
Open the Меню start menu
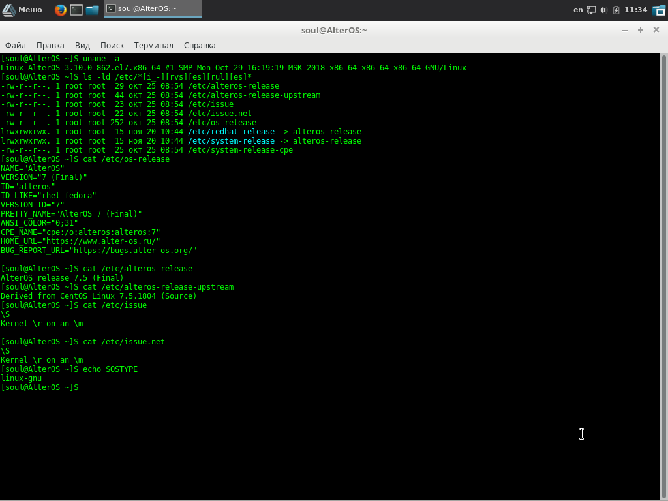coord(22,9)
